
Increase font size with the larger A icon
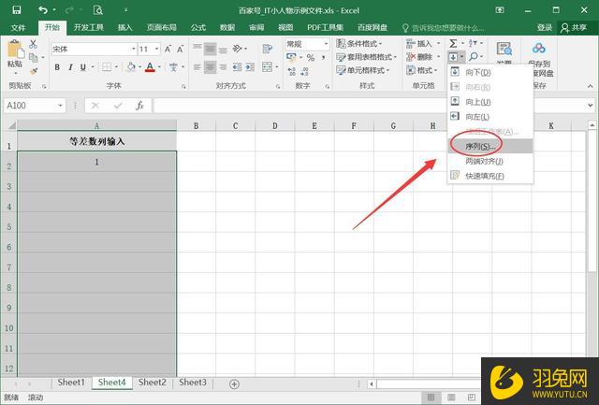(x=168, y=49)
